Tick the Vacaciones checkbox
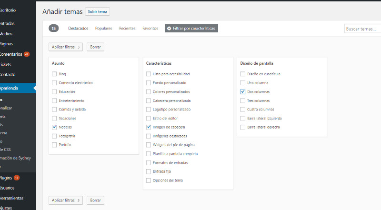Viewport: 381px width, 210px height. pyautogui.click(x=54, y=119)
